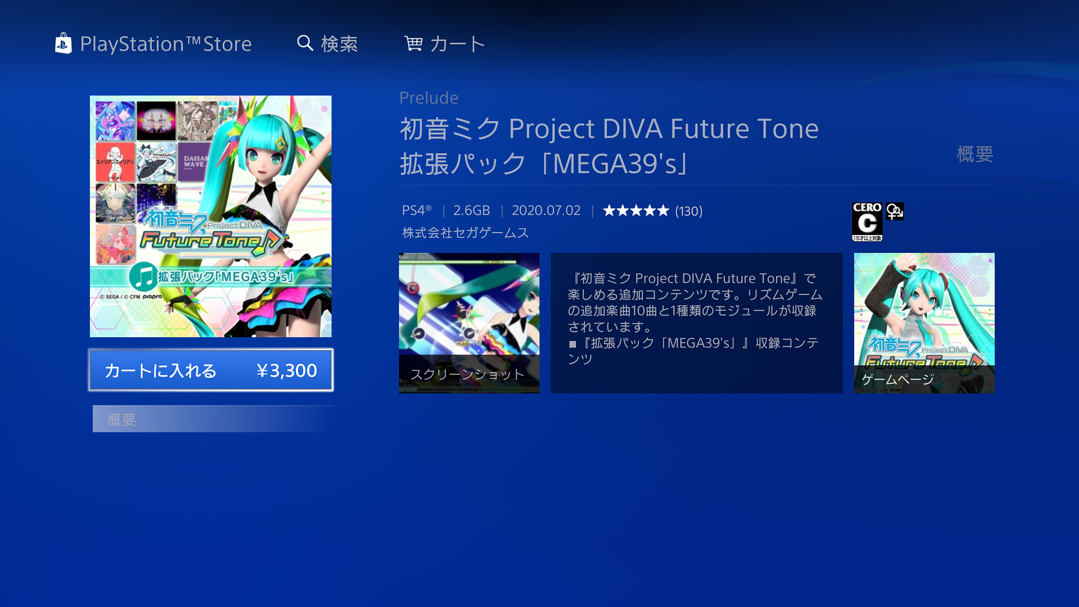Open the ゲームページ game page thumbnail
The image size is (1079, 607).
point(924,323)
